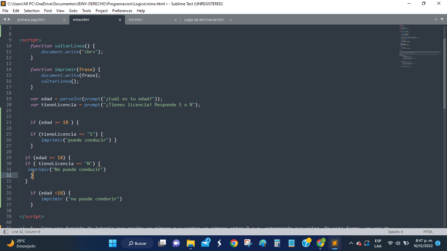Open the Wi-Fi network tray icon
The image size is (447, 251).
tap(390, 243)
